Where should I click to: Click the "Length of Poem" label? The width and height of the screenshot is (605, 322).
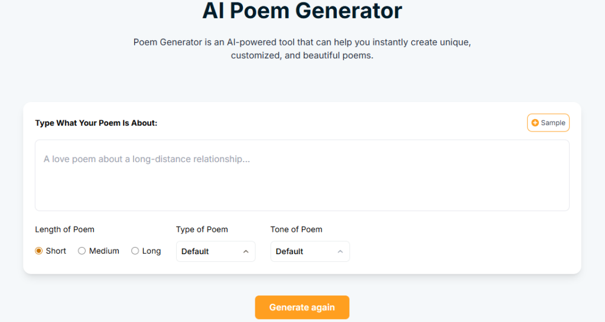[64, 229]
